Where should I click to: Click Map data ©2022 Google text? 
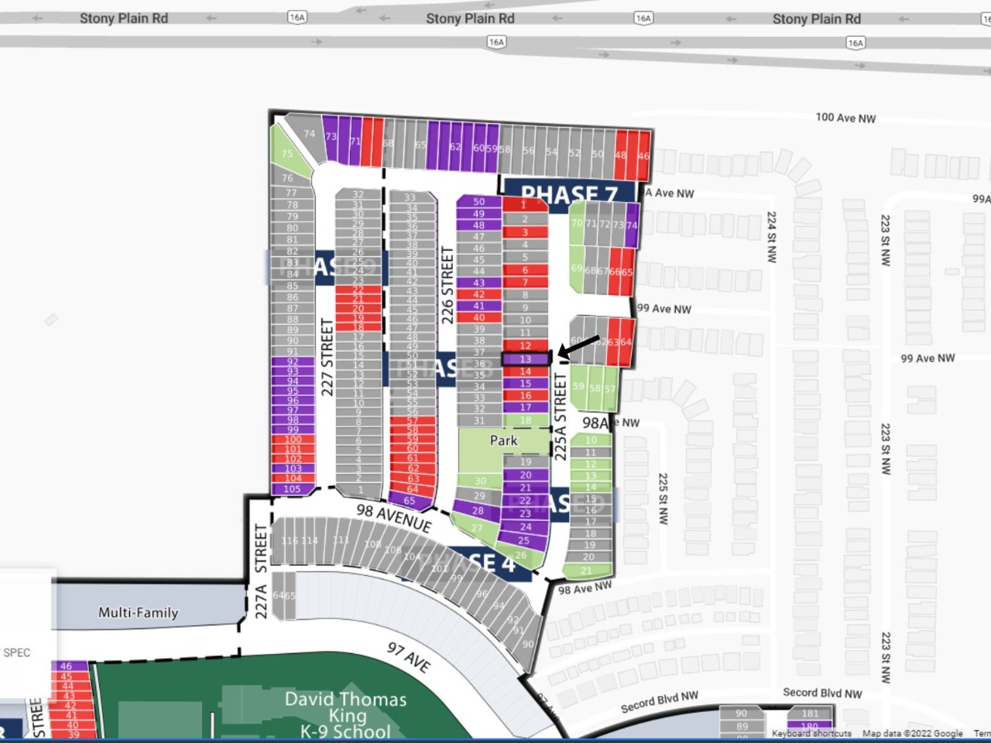coord(913,733)
